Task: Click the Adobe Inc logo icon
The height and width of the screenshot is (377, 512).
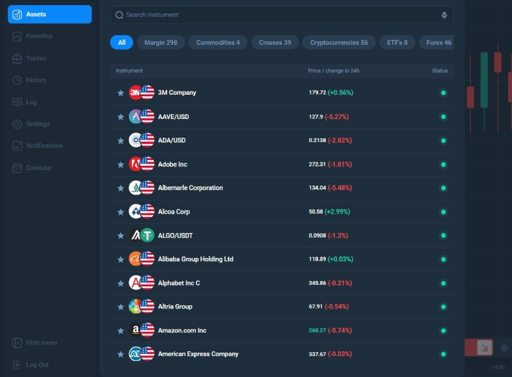Action: coord(134,164)
